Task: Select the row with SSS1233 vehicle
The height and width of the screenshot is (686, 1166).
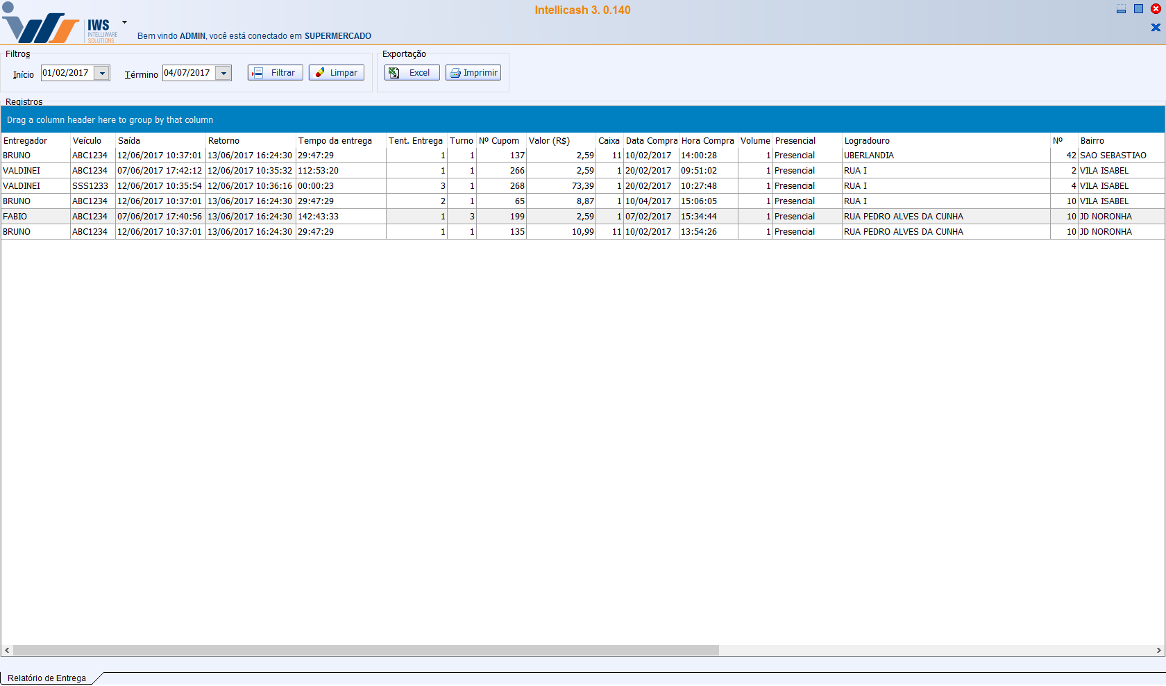Action: (90, 186)
